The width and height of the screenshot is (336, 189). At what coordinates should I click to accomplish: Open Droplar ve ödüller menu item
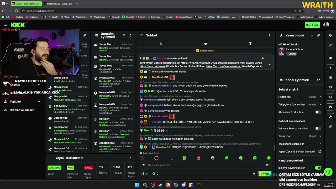tap(22, 110)
